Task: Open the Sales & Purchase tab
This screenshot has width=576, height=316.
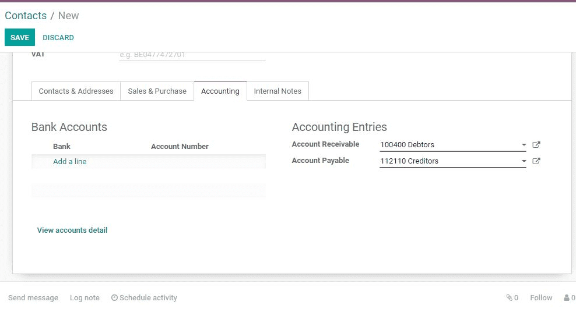Action: click(157, 91)
